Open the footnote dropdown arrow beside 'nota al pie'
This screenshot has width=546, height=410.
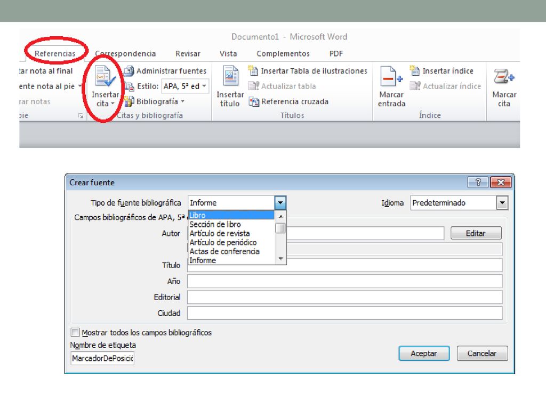point(80,86)
